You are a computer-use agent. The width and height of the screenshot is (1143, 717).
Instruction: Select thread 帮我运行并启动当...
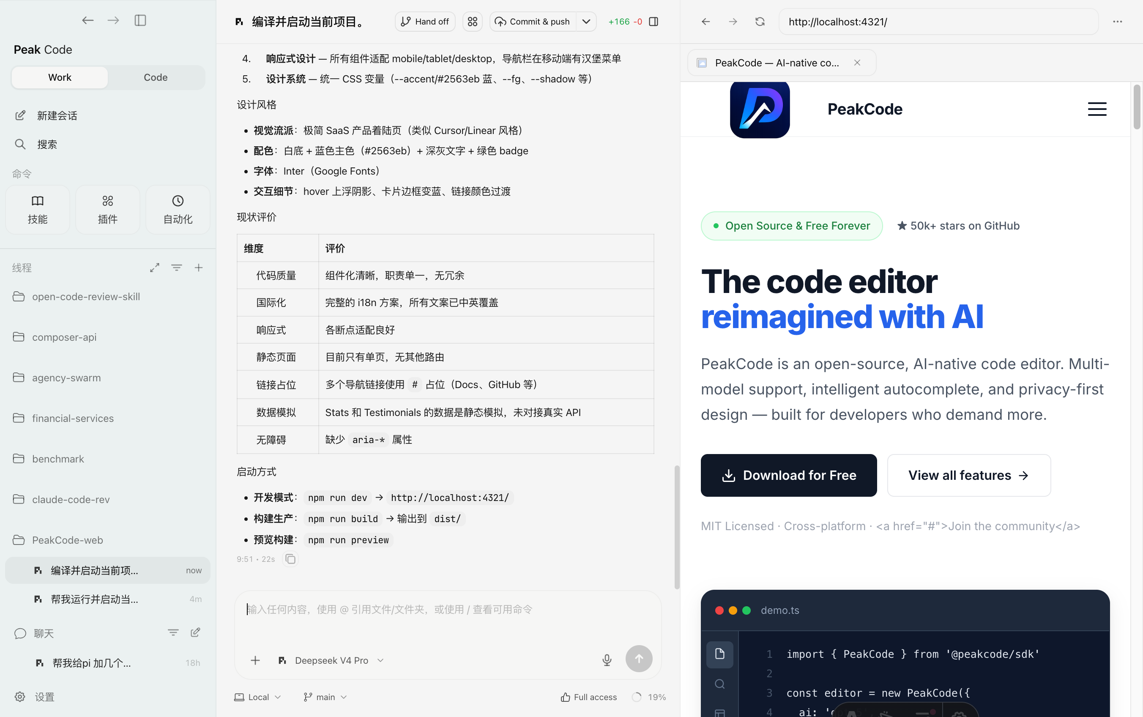(x=108, y=599)
